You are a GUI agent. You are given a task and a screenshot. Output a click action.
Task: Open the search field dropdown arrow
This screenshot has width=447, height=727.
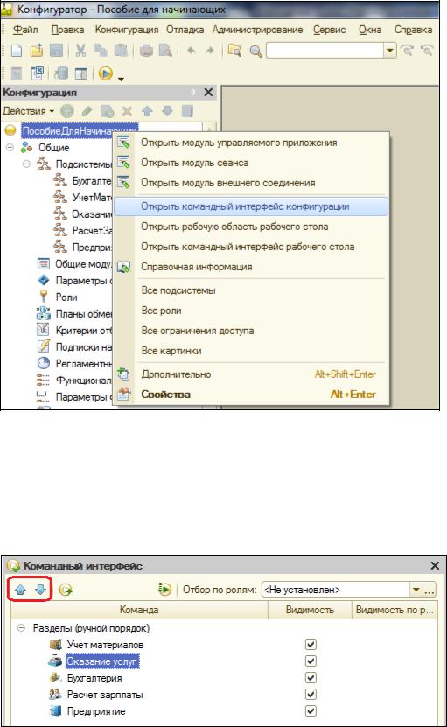point(390,50)
